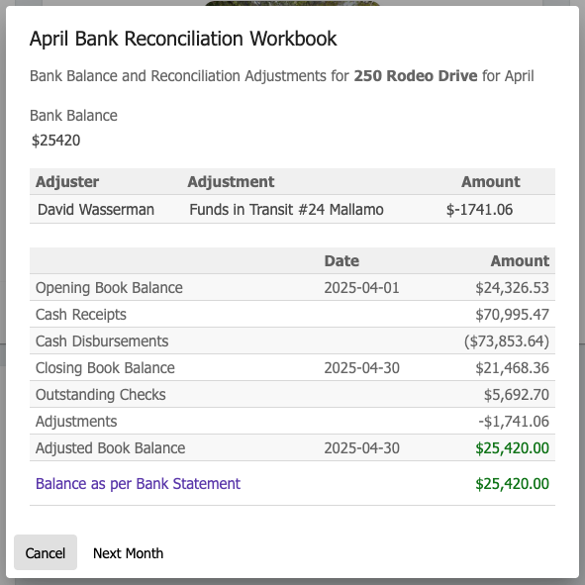Viewport: 585px width, 585px height.
Task: Click the Cash Disbursements row label
Action: point(102,341)
